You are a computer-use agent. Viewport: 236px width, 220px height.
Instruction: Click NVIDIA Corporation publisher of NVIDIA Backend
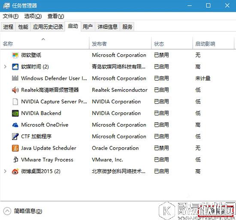[116, 113]
